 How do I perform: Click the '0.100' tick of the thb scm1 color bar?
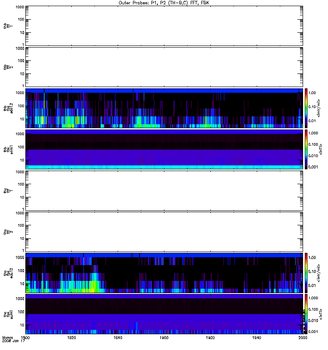pos(313,144)
